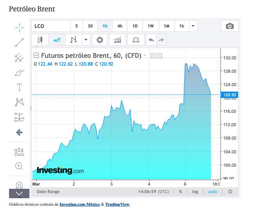Select the crosshair cursor tool
The height and width of the screenshot is (210, 253).
click(x=19, y=26)
